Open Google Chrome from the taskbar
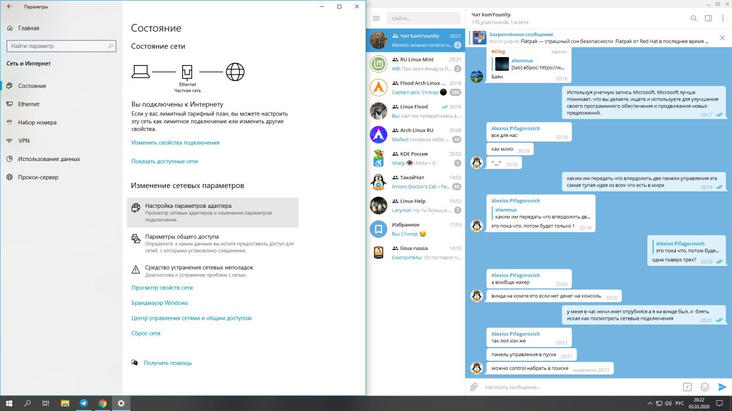732x411 pixels. pos(102,403)
